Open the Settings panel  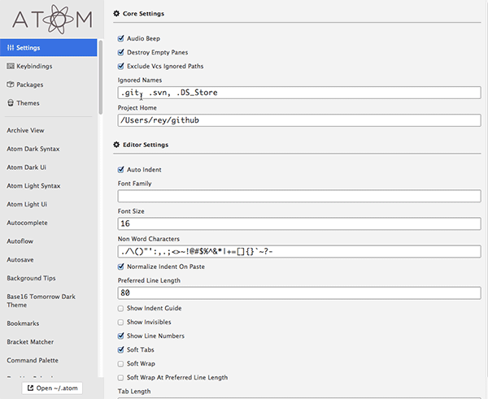click(x=49, y=48)
